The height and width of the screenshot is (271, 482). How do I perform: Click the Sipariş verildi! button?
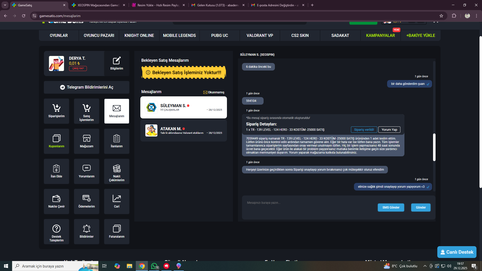click(x=364, y=130)
